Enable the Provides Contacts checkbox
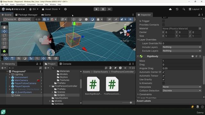205x115 pixels. (163, 25)
